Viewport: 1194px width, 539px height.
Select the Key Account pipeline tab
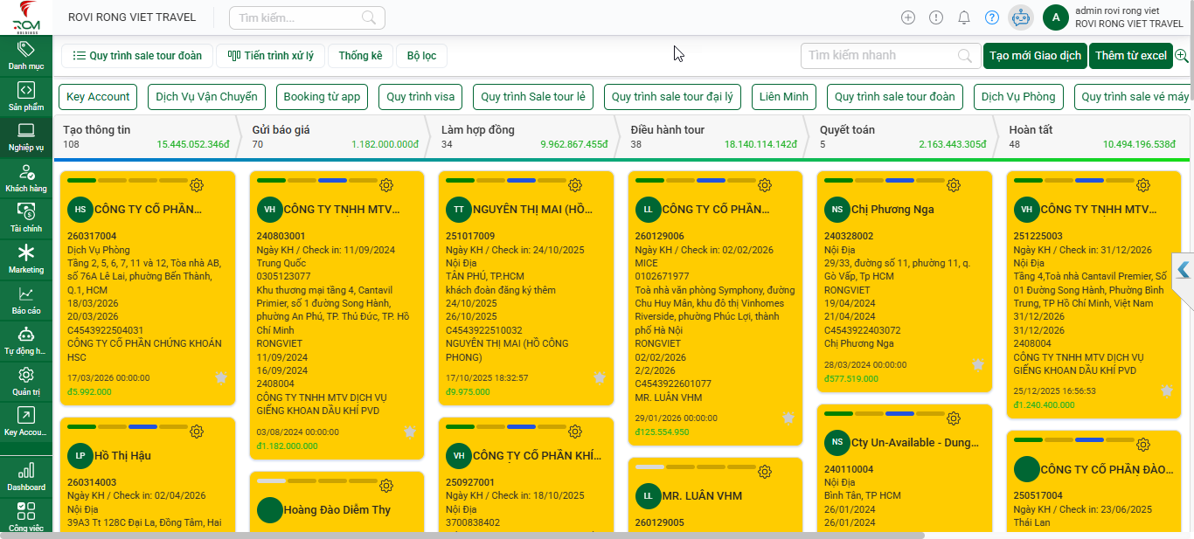pyautogui.click(x=98, y=97)
